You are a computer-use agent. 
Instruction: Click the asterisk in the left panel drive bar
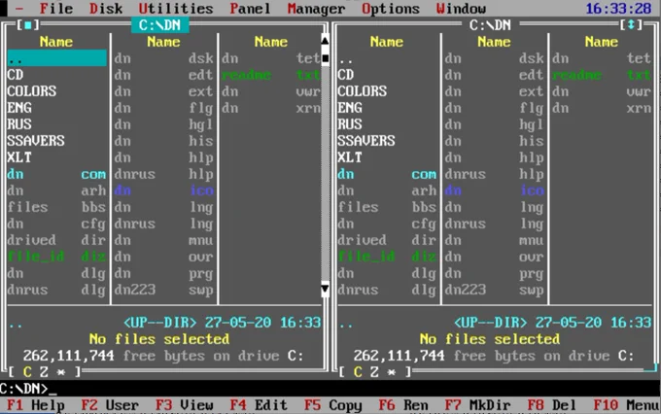point(60,372)
